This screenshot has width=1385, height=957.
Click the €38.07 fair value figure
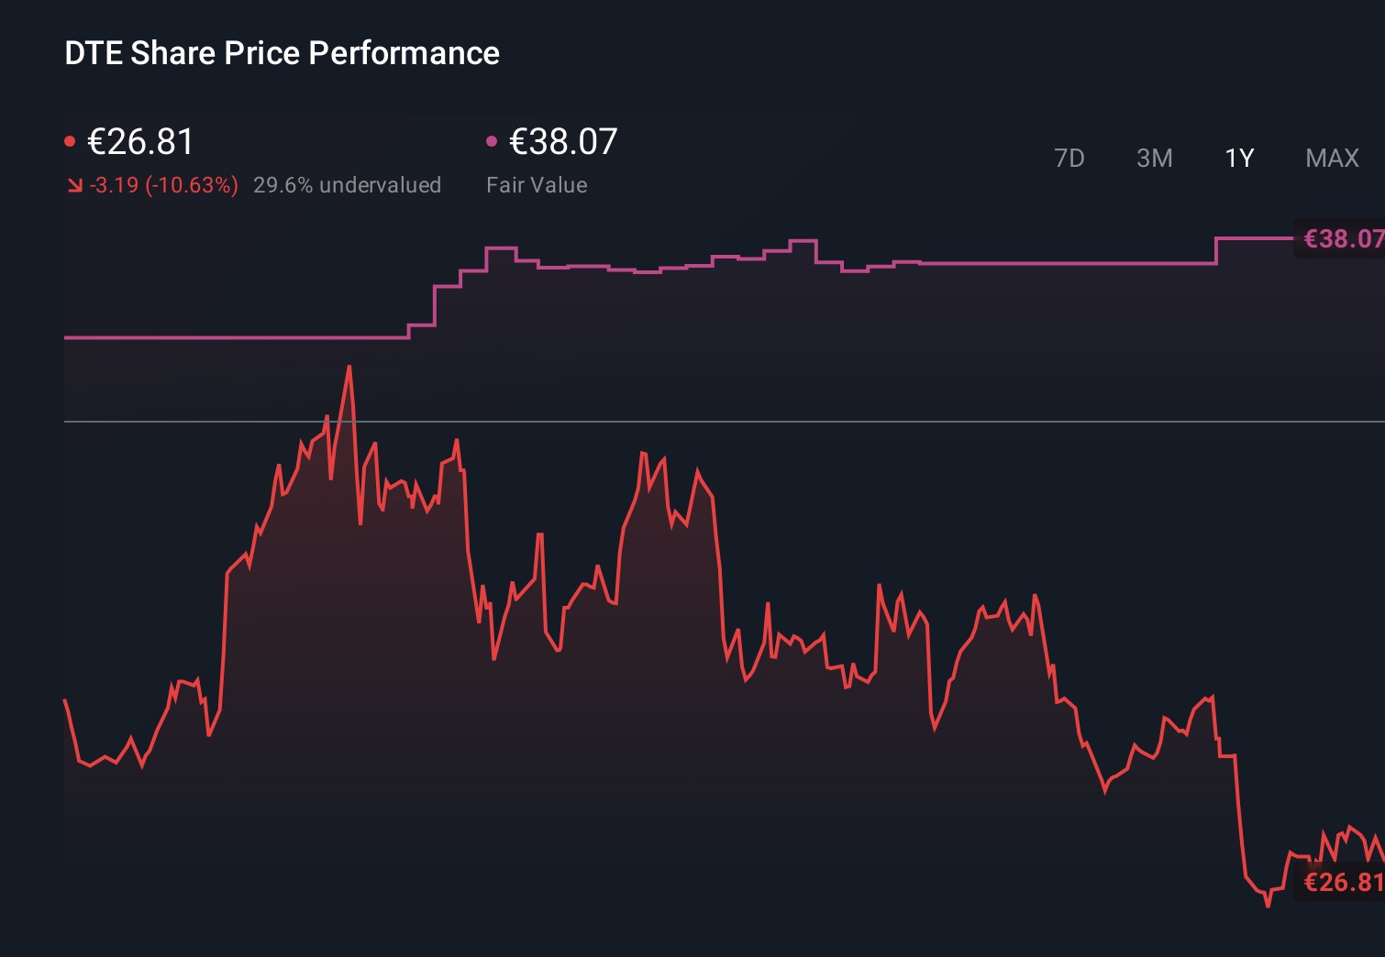562,142
